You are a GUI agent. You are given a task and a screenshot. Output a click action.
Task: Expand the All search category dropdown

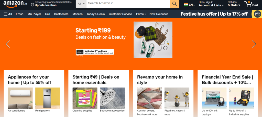[81, 4]
